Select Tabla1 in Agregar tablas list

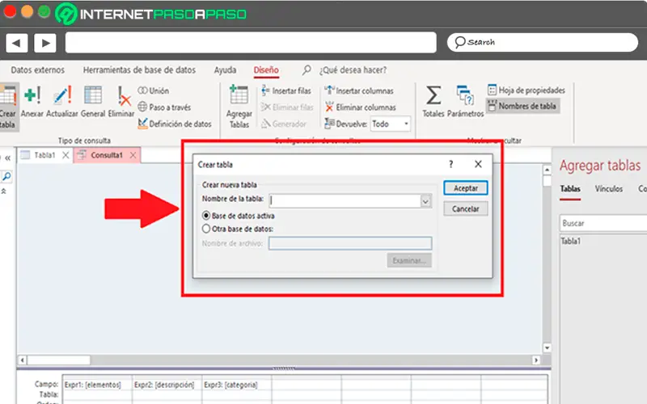[571, 241]
